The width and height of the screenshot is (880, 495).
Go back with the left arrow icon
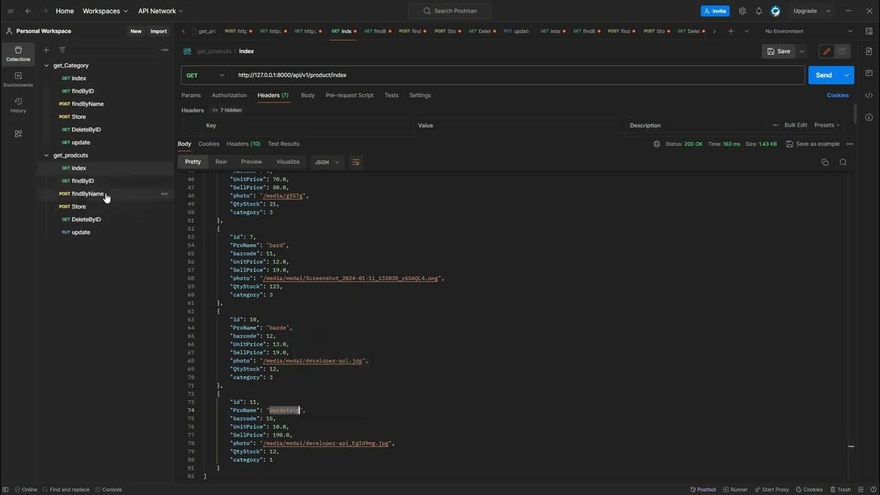(x=28, y=11)
